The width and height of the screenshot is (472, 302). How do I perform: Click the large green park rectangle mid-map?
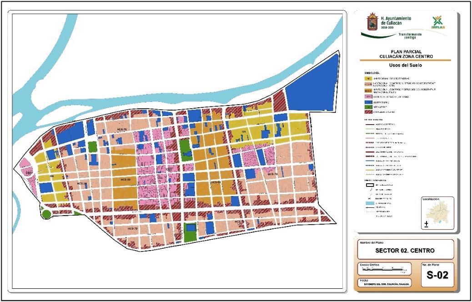coord(186,150)
